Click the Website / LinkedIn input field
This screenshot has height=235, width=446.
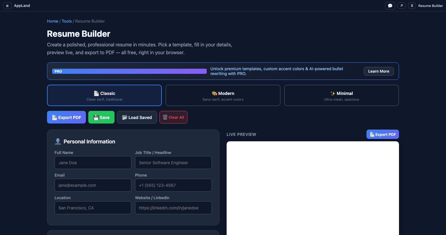pyautogui.click(x=173, y=208)
